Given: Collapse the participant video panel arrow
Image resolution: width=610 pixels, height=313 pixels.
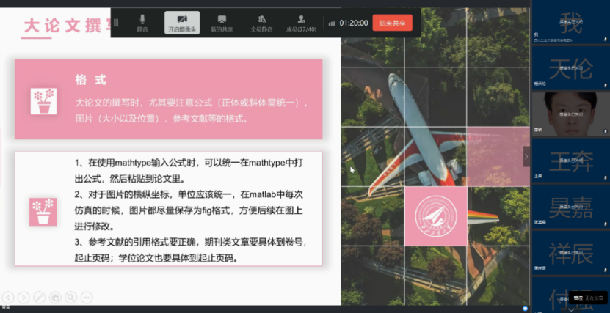Looking at the screenshot, I should click(x=526, y=155).
